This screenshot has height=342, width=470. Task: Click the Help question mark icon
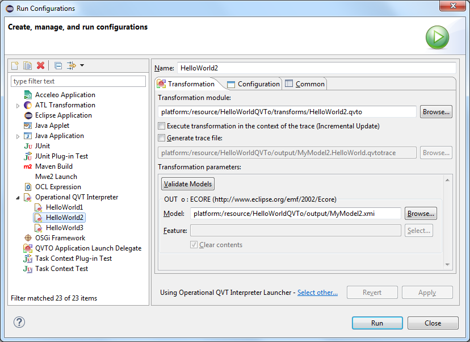coord(19,323)
